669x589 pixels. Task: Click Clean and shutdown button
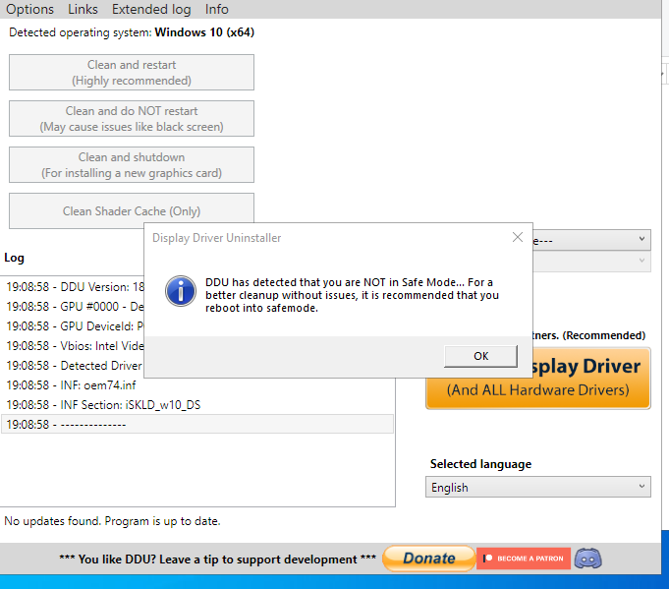coord(132,165)
